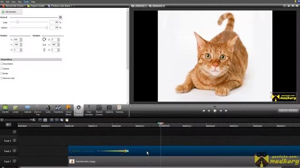Click the Undo icon on timeline toolbar
The width and height of the screenshot is (300, 168).
(x=40, y=120)
